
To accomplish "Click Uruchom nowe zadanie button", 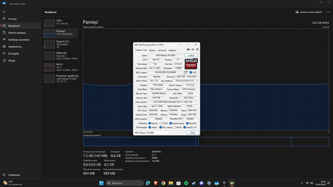I will point(309,12).
